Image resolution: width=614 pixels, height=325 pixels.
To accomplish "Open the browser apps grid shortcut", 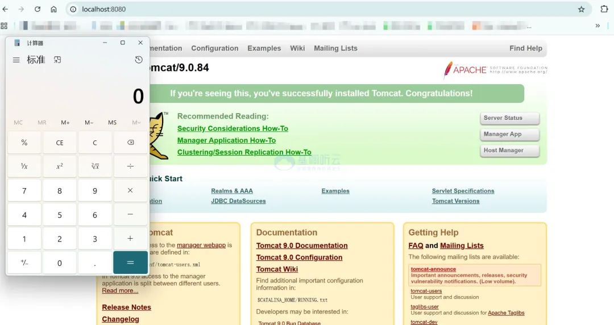I will click(x=5, y=26).
